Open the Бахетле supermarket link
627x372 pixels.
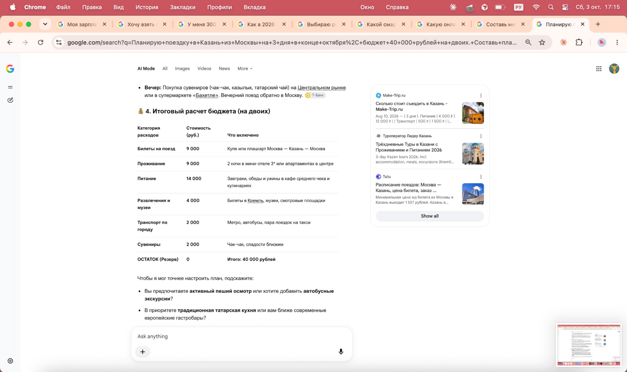206,95
